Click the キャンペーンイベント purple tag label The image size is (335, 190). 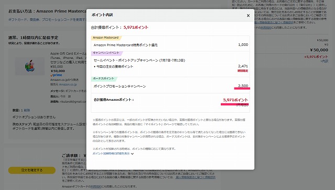106,53
